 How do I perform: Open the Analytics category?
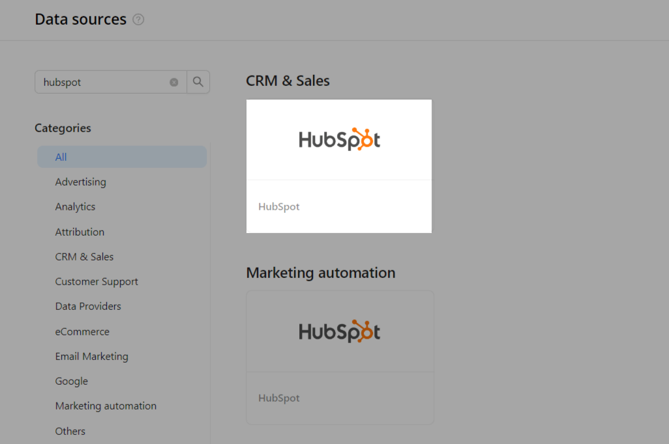[x=75, y=206]
